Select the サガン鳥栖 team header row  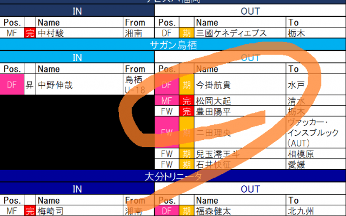[x=173, y=45]
